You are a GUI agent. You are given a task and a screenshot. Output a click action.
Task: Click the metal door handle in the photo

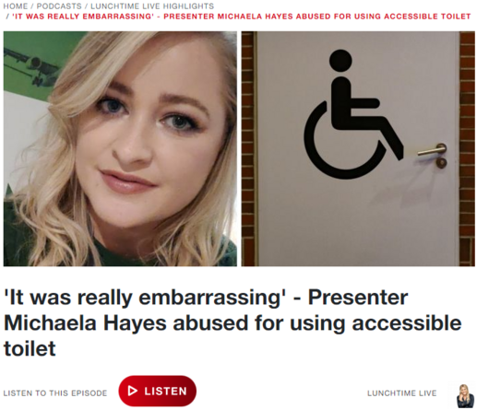[432, 150]
